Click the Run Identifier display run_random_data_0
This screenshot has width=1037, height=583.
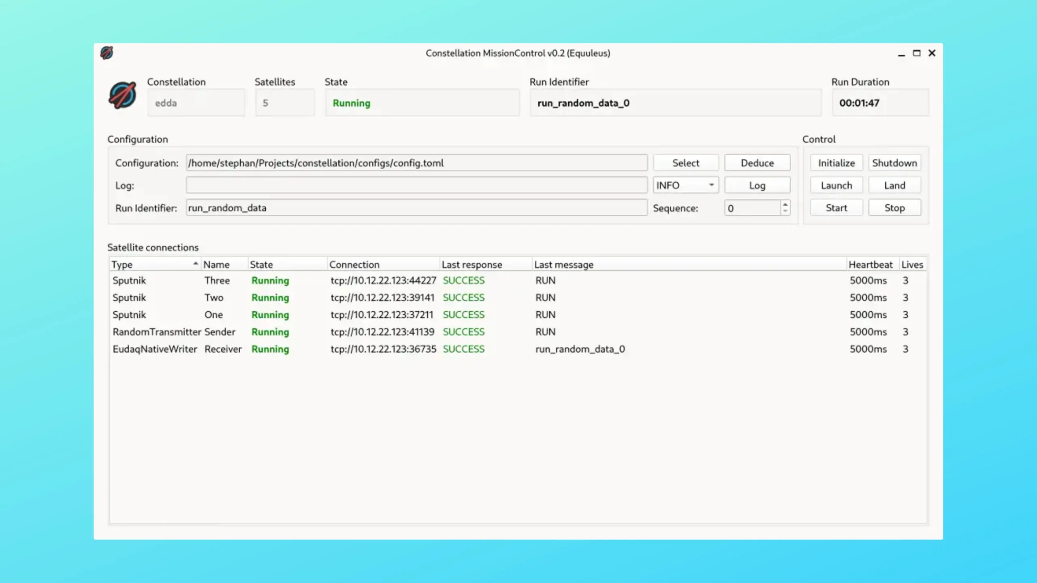coord(676,103)
